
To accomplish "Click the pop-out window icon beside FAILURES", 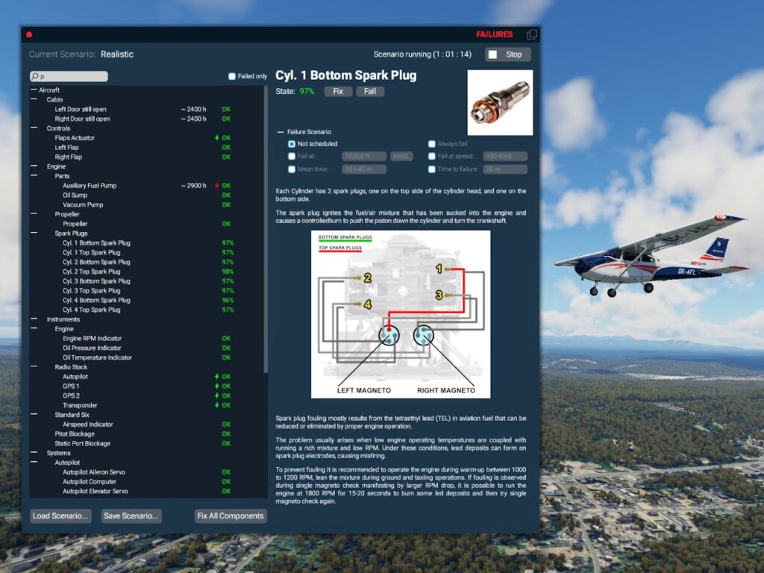I will (x=531, y=34).
